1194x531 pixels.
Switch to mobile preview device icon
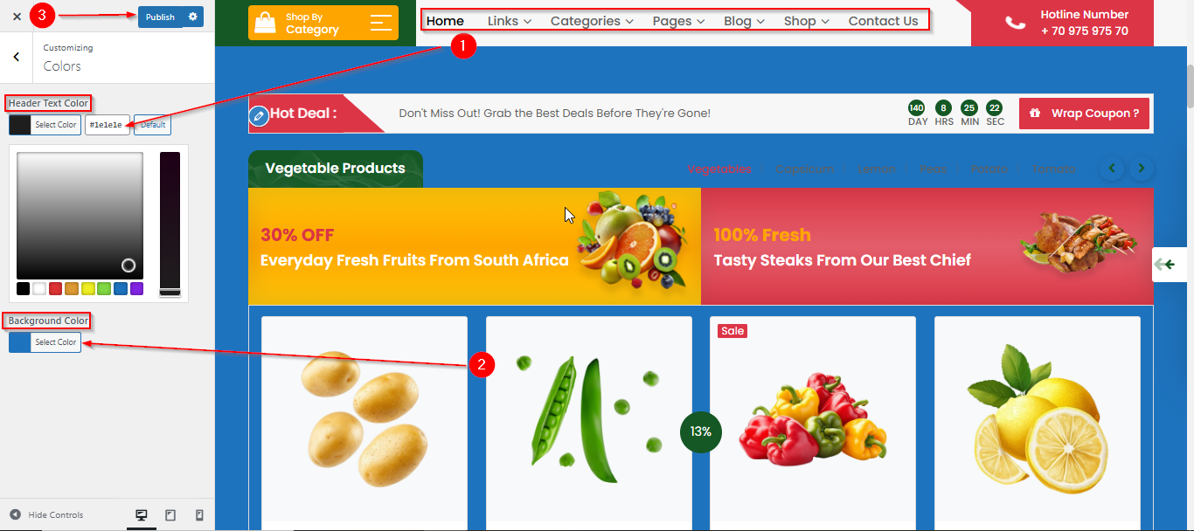coord(199,515)
